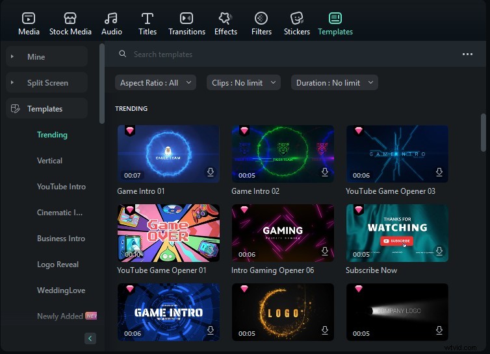Viewport: 490px width, 354px height.
Task: Click download icon on Subscribe Now template
Action: [x=439, y=252]
